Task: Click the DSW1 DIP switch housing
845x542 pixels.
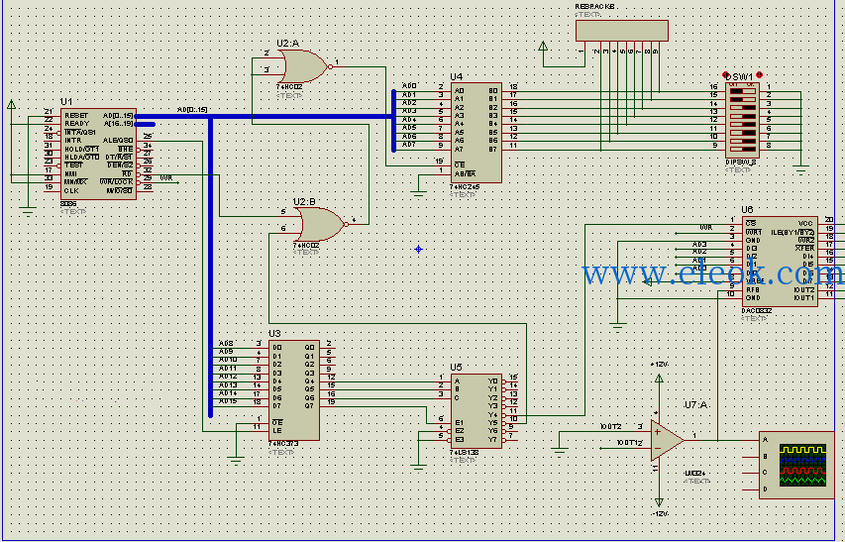Action: pyautogui.click(x=742, y=120)
